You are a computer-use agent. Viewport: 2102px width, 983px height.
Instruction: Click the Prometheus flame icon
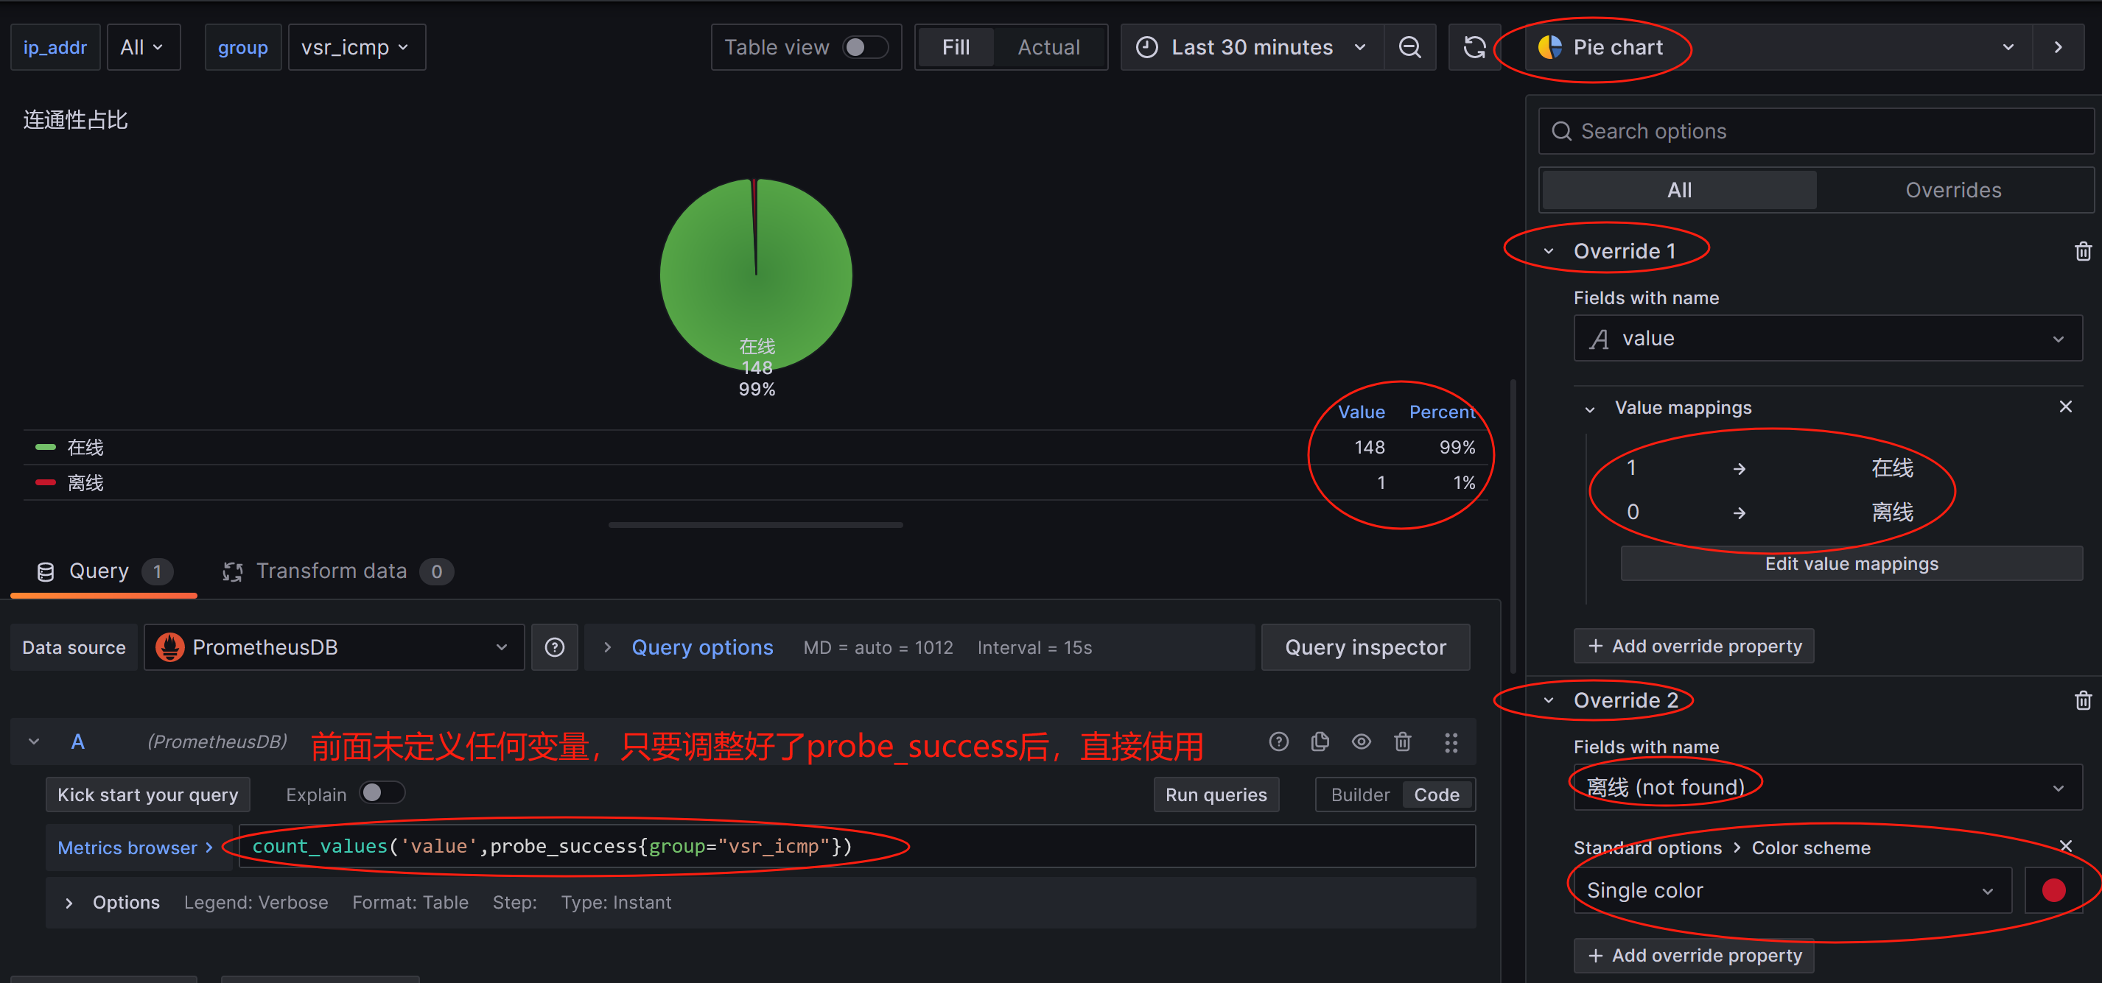pyautogui.click(x=169, y=647)
